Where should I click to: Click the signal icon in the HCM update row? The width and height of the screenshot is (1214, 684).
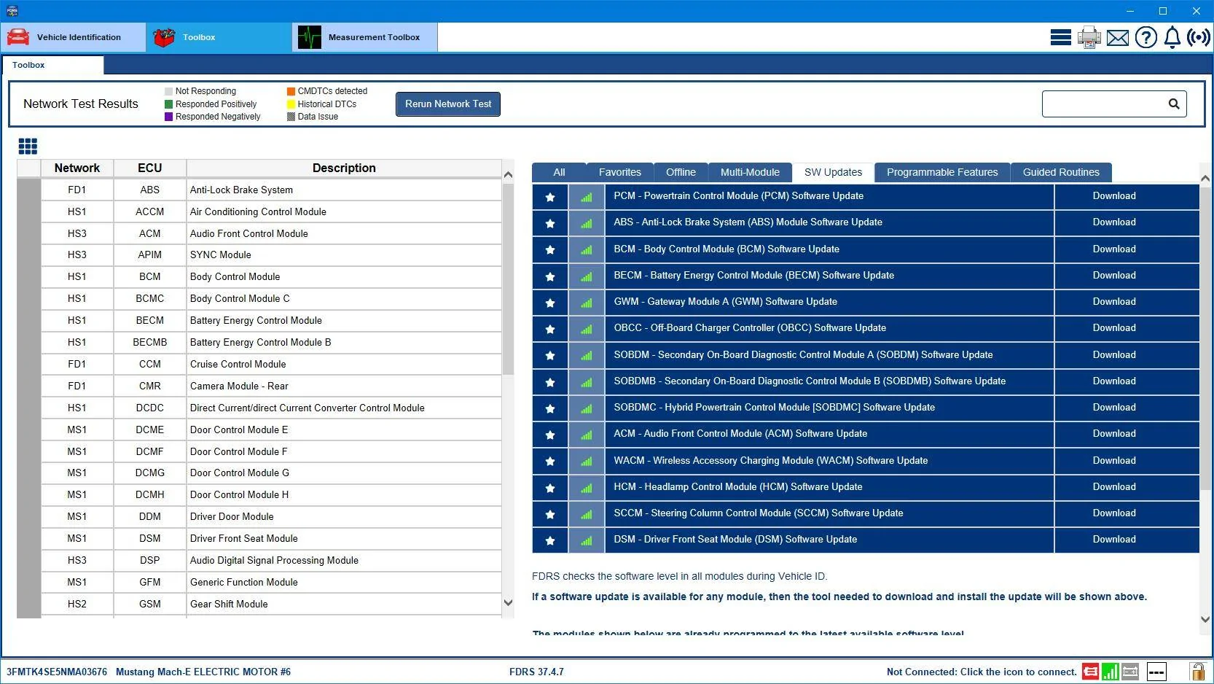tap(587, 487)
